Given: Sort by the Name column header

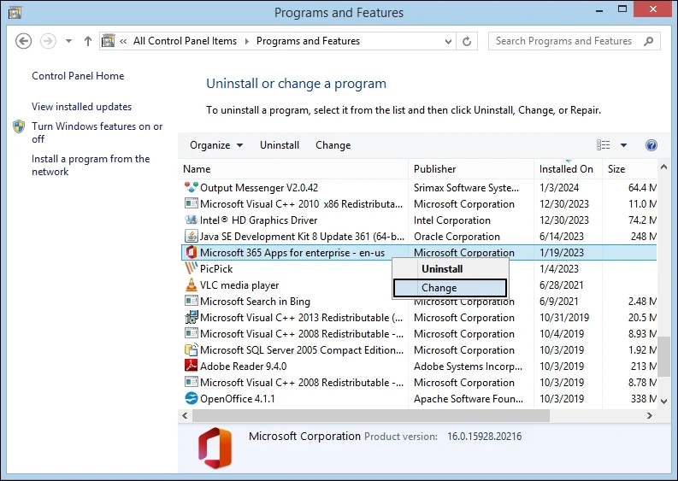Looking at the screenshot, I should pyautogui.click(x=293, y=169).
